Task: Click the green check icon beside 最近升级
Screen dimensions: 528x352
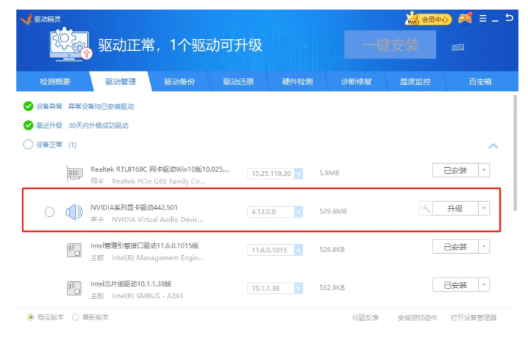Action: click(x=28, y=126)
